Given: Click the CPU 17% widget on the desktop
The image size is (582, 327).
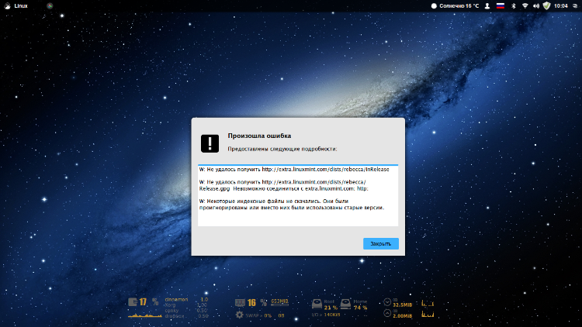Looking at the screenshot, I should pos(138,302).
